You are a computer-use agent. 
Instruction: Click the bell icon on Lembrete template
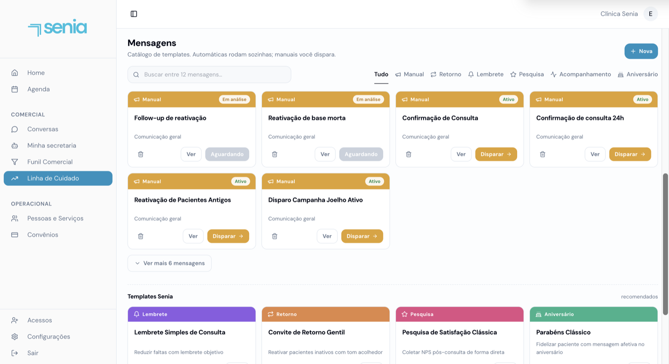(x=137, y=314)
